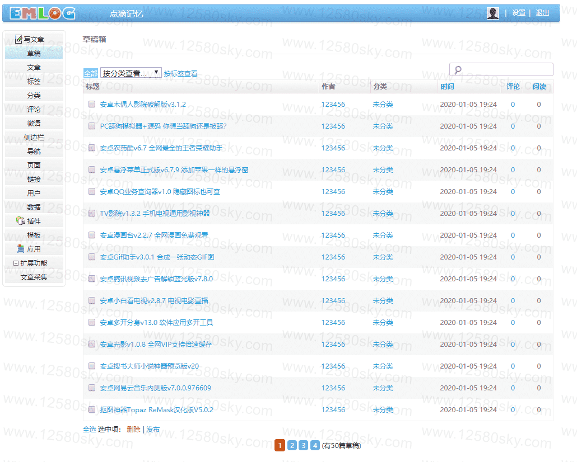Viewport: 577px width, 462px height.
Task: Go to page 4 of drafts
Action: (315, 445)
